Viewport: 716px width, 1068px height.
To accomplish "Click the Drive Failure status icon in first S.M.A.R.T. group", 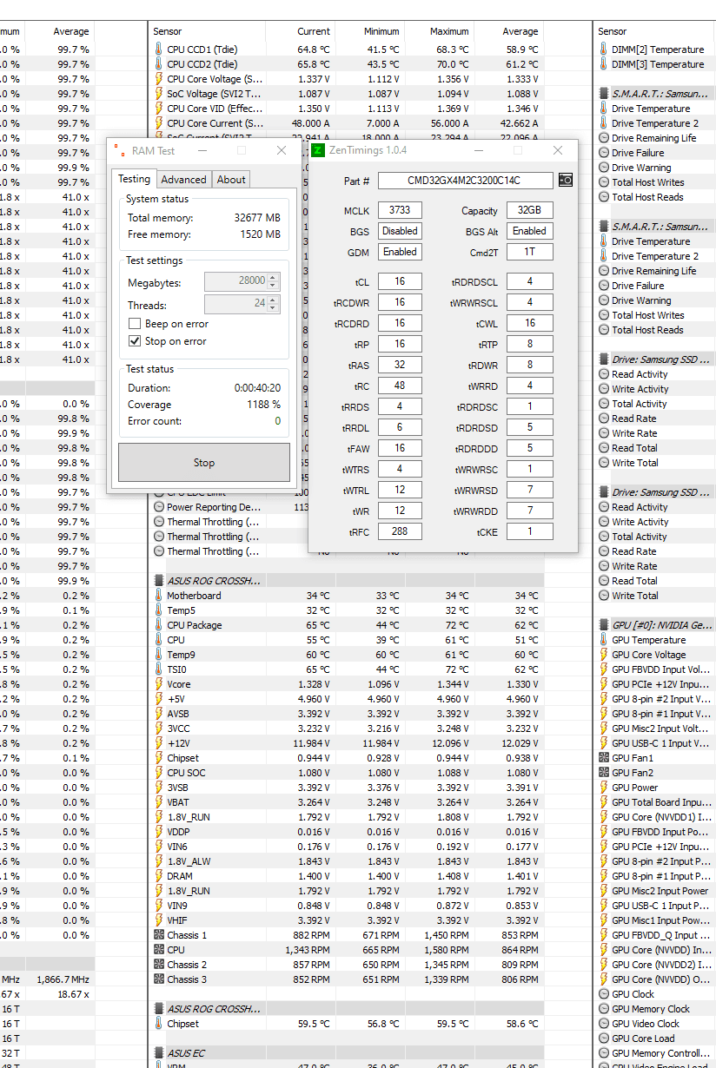I will pyautogui.click(x=604, y=153).
